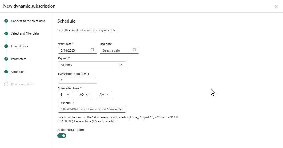Expand the Time zone dropdown

pos(92,109)
